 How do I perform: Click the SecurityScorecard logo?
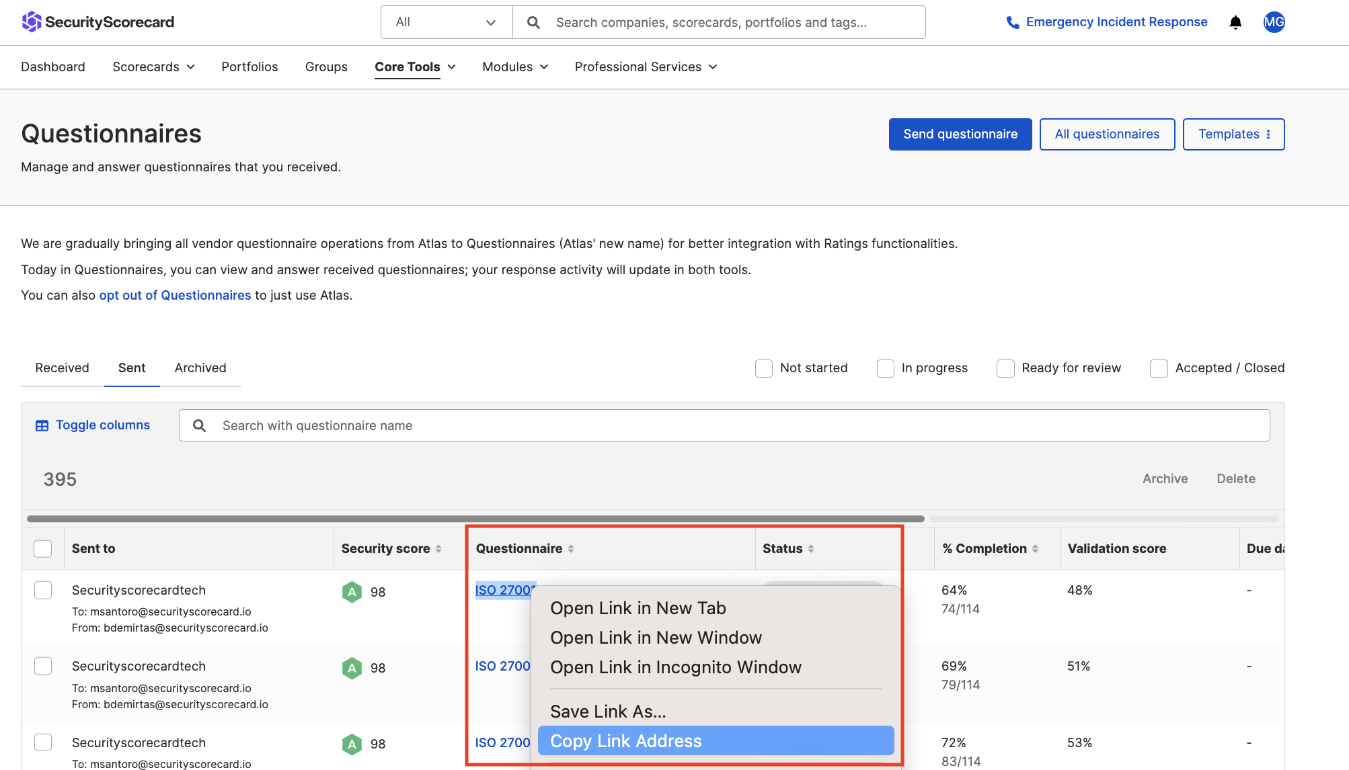pos(98,22)
